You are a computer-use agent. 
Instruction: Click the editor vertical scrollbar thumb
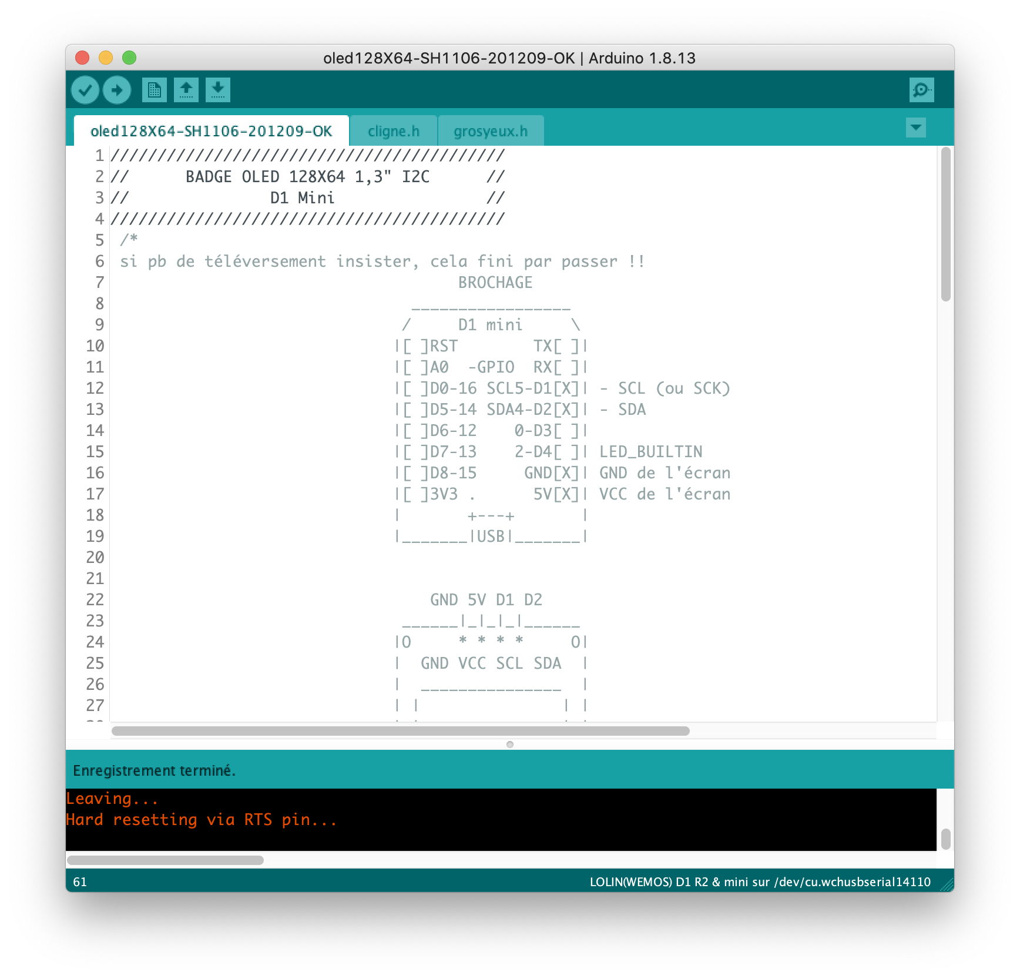click(x=945, y=223)
